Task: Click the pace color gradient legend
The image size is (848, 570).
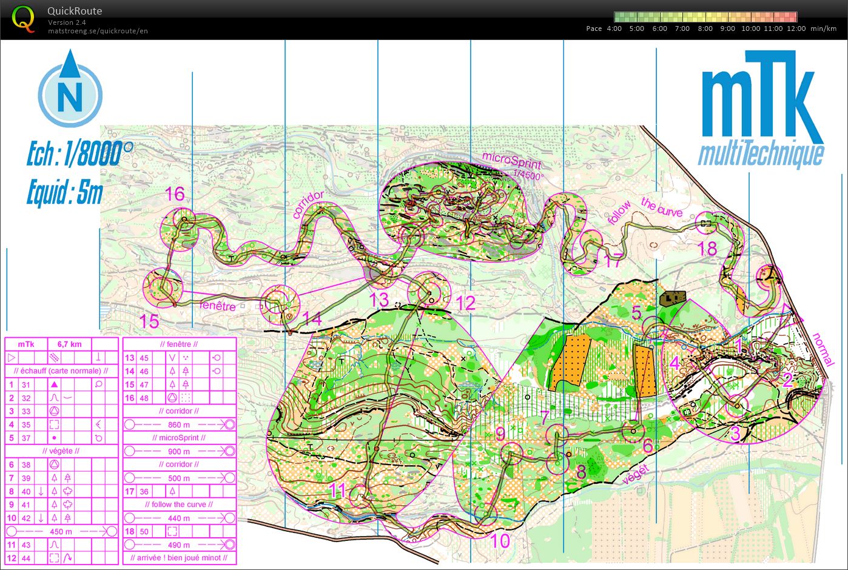Action: point(705,17)
